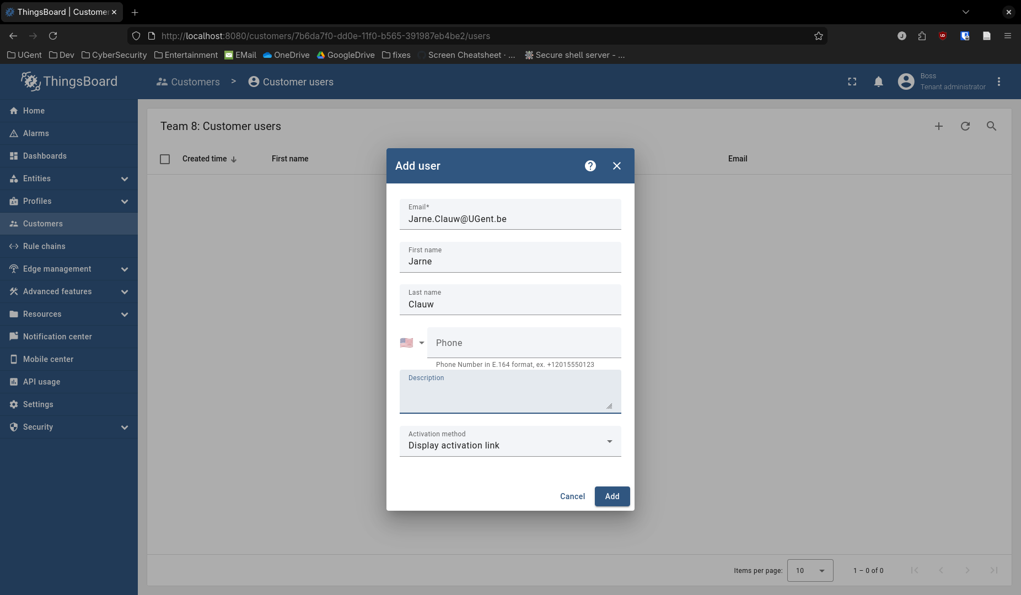Open search in customer users table

pyautogui.click(x=991, y=126)
